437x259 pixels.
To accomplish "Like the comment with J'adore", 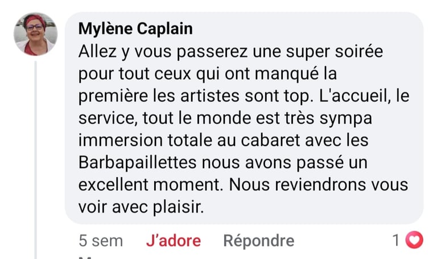I will (174, 241).
